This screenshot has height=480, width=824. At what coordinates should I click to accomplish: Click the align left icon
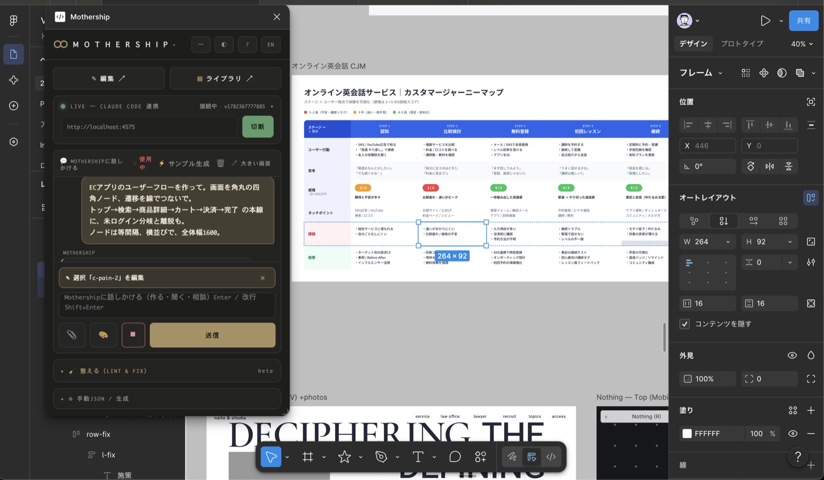click(689, 125)
